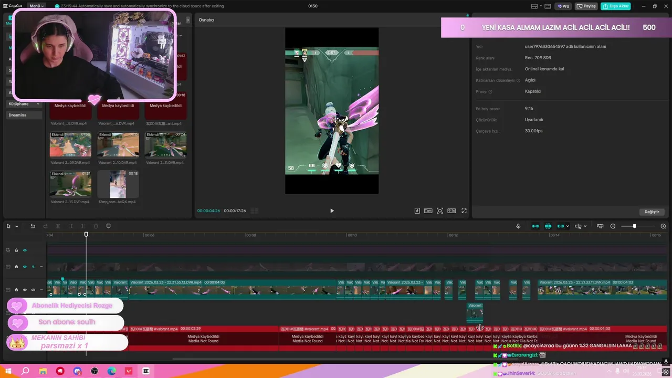The width and height of the screenshot is (672, 378).
Task: Select Dreamina in the sidebar
Action: pyautogui.click(x=24, y=115)
